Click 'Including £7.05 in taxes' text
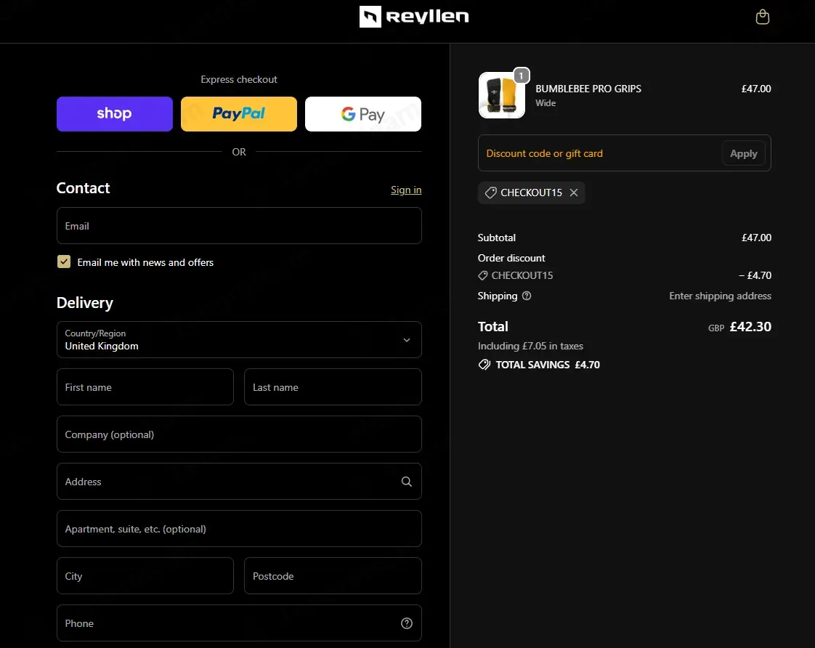The image size is (815, 648). (x=530, y=346)
